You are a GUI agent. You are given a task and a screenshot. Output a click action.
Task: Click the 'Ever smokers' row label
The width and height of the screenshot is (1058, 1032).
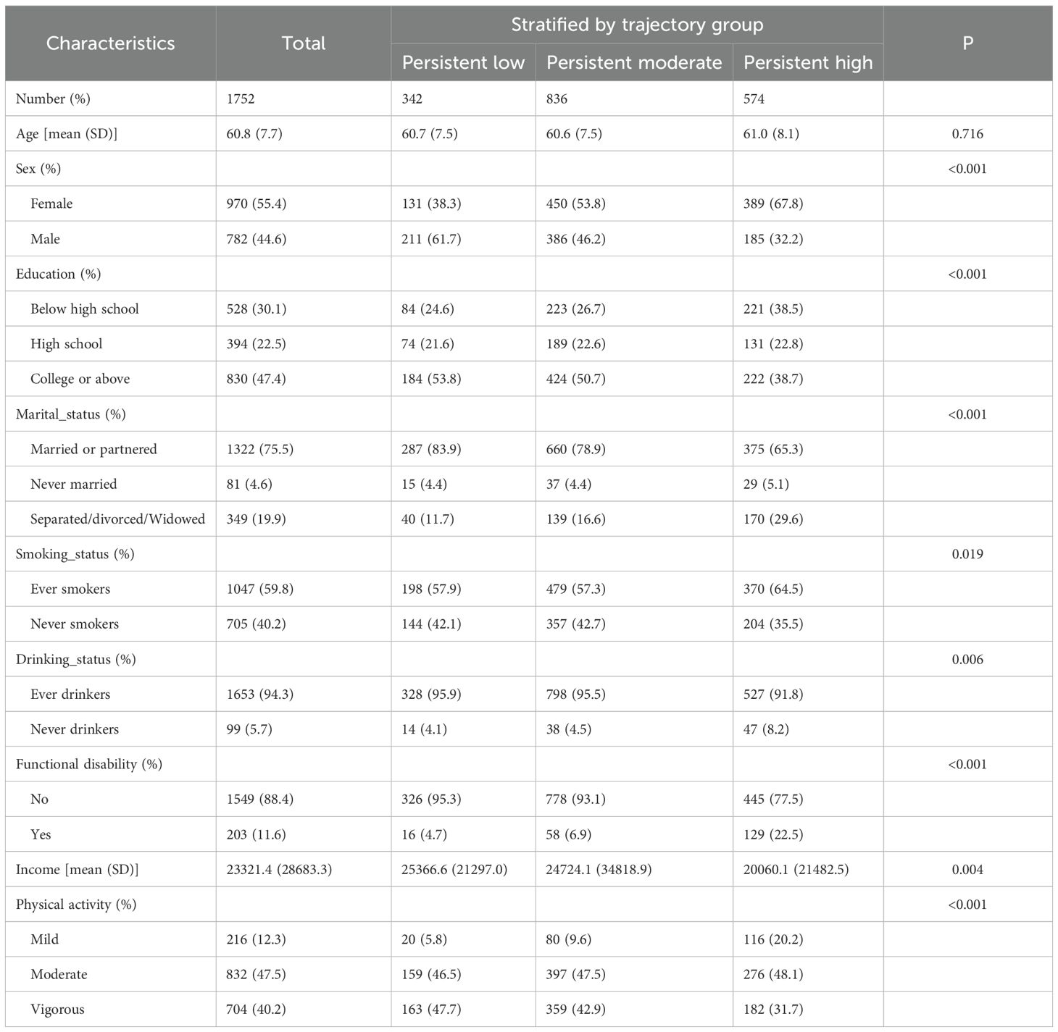coord(70,589)
